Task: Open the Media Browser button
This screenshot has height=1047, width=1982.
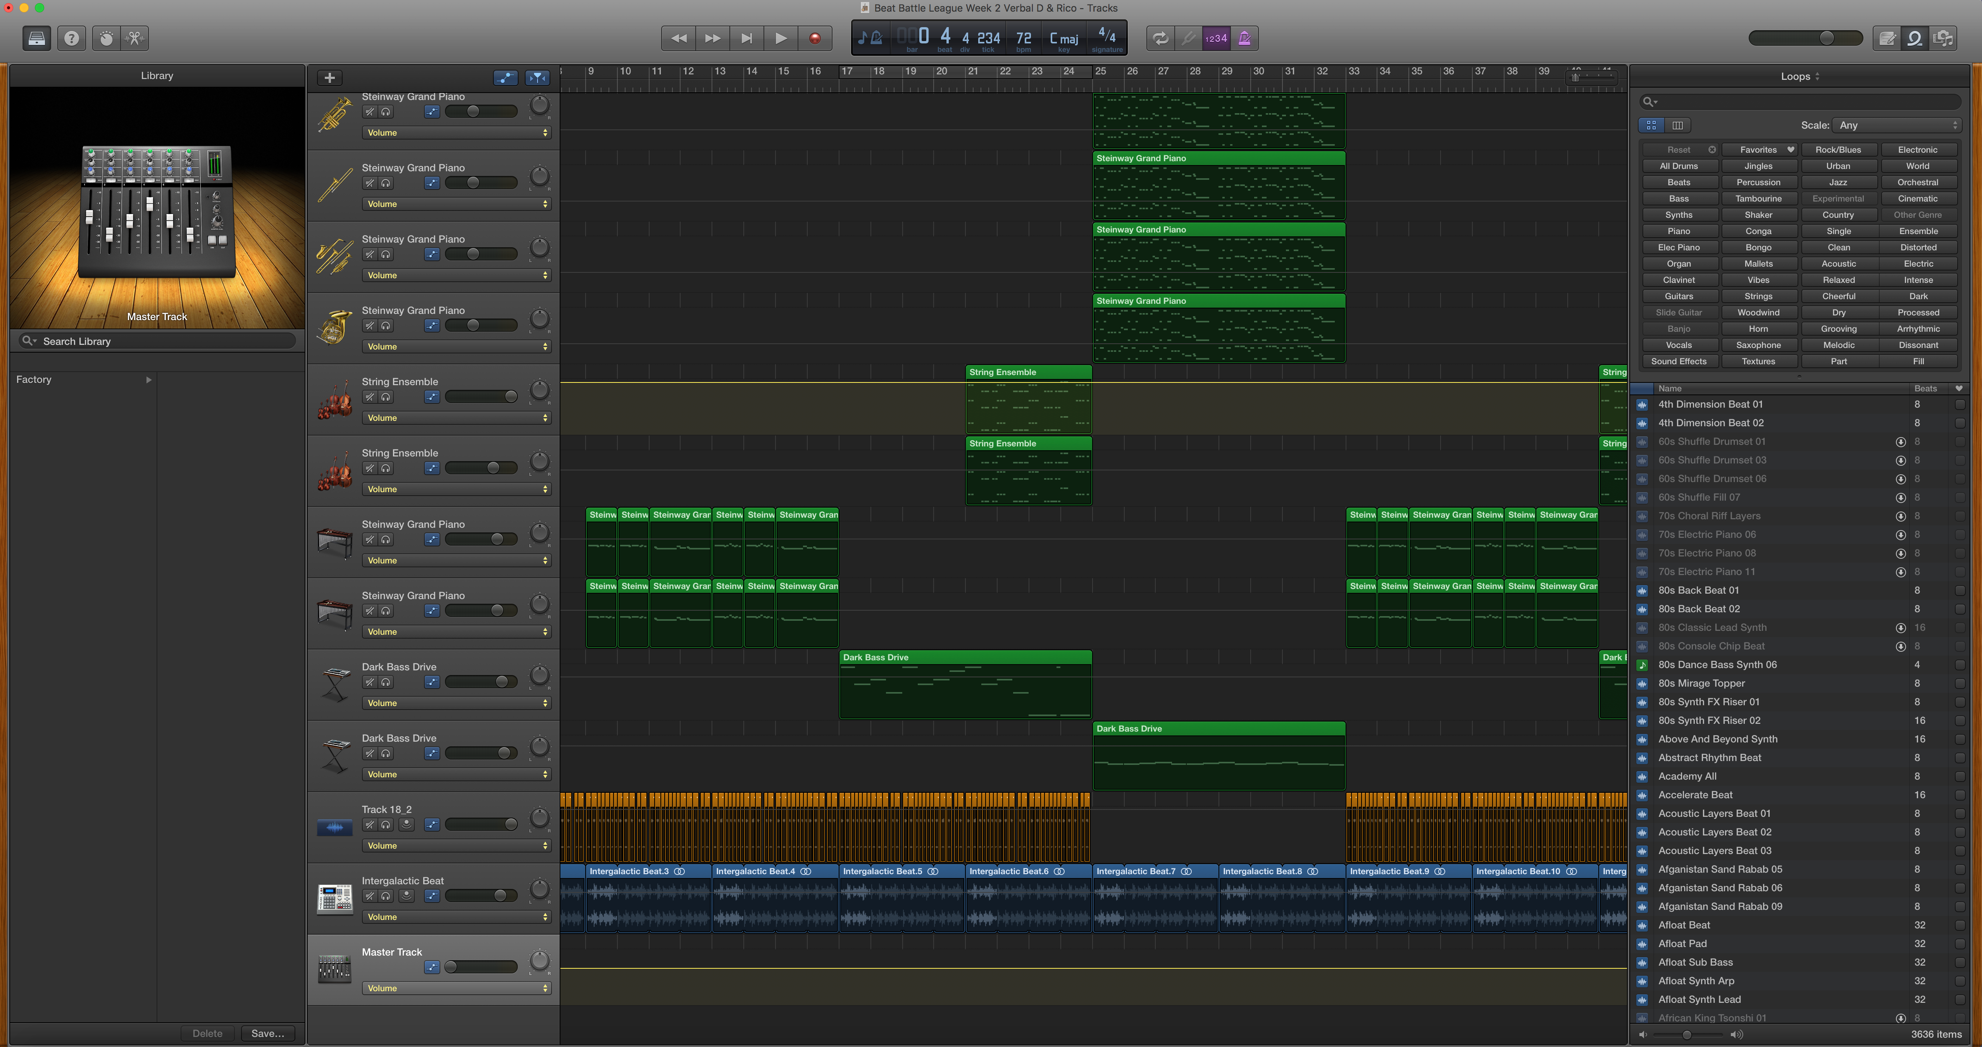Action: pos(1944,38)
